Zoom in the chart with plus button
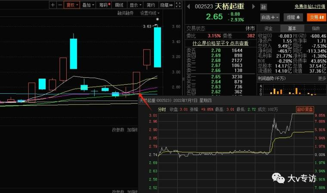The image size is (327, 193). (53, 5)
